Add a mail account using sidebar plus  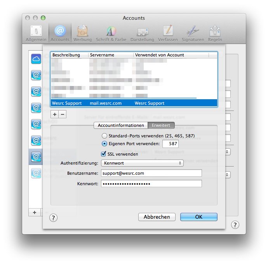coord(35,212)
